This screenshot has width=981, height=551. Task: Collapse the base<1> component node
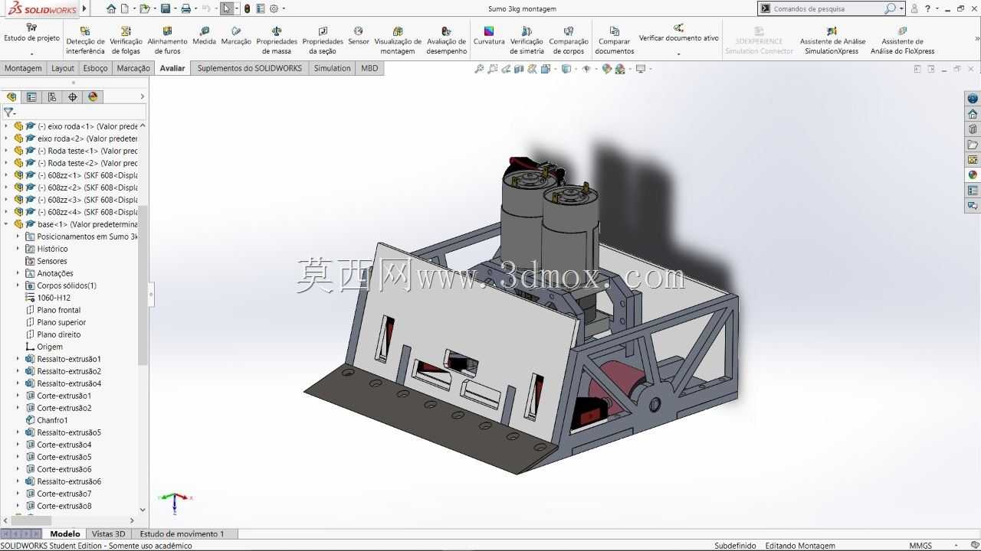point(6,224)
